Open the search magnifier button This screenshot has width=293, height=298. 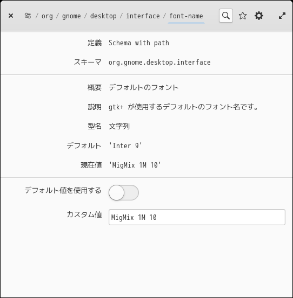point(226,16)
